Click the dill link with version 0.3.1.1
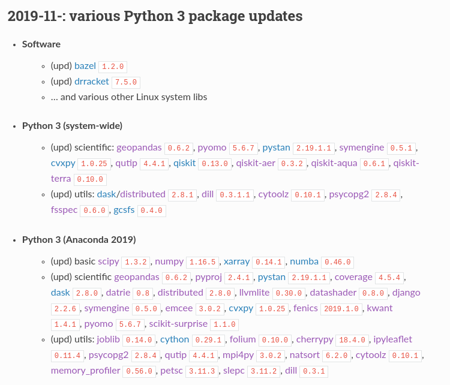450x385 pixels. tap(208, 194)
